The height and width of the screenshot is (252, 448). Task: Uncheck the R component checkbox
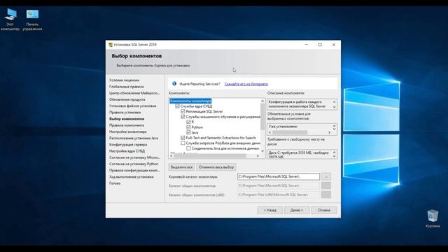pyautogui.click(x=188, y=122)
